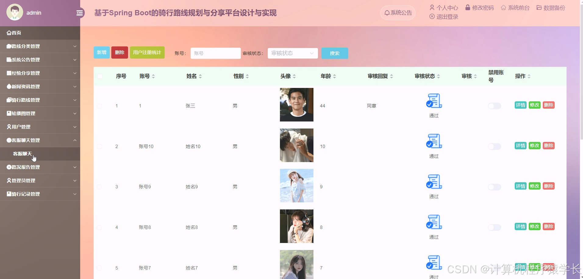Sort by 年龄 column arrows
The image size is (583, 279).
(334, 76)
